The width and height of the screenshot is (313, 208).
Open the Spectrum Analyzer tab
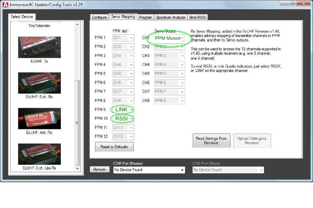(x=170, y=17)
